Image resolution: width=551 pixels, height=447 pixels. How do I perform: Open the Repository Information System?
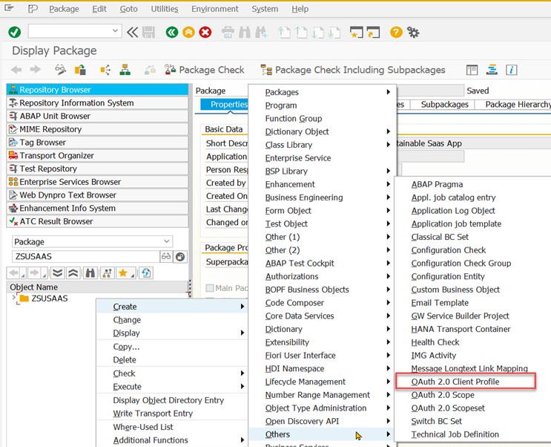pyautogui.click(x=97, y=102)
